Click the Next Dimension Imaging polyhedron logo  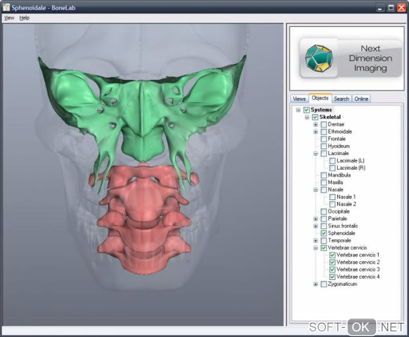[319, 58]
